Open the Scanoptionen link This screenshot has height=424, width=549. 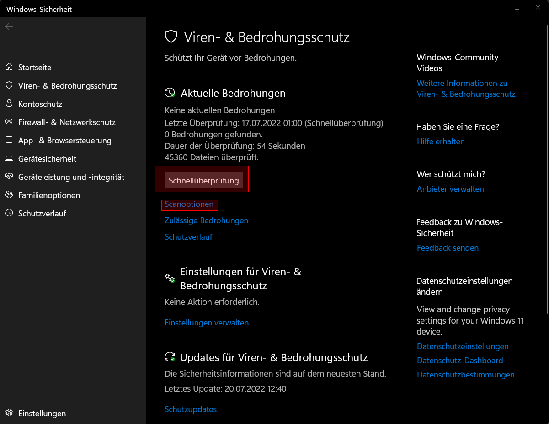tap(189, 204)
